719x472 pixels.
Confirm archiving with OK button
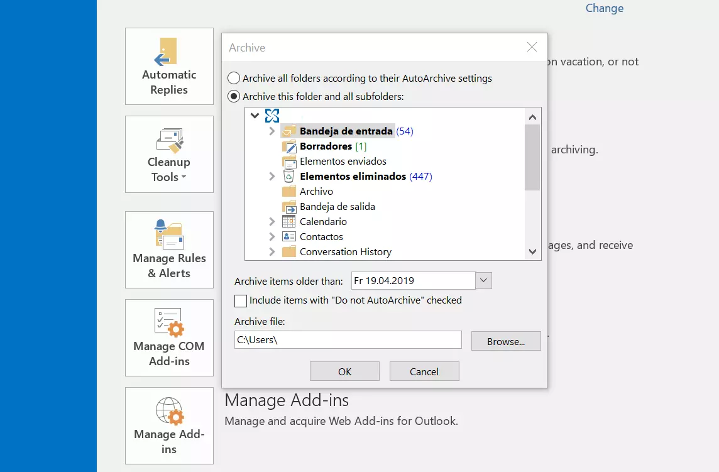point(344,371)
